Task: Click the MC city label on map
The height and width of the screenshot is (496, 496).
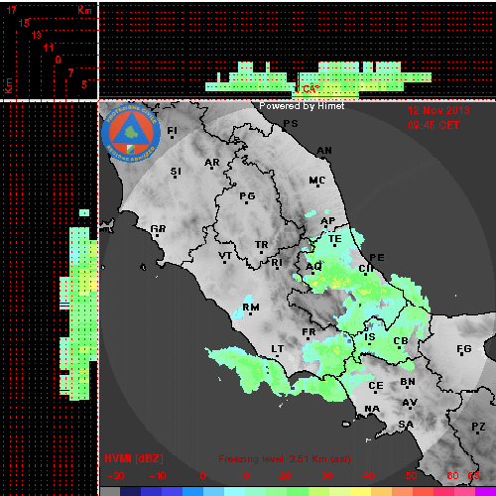Action: pos(317,181)
